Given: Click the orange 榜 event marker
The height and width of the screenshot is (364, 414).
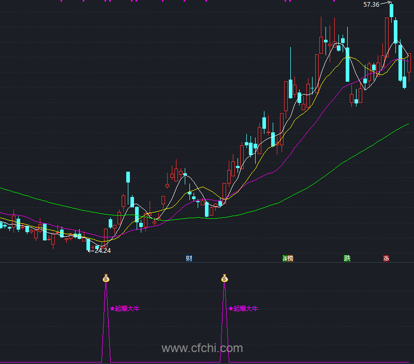Looking at the screenshot, I should (x=290, y=258).
